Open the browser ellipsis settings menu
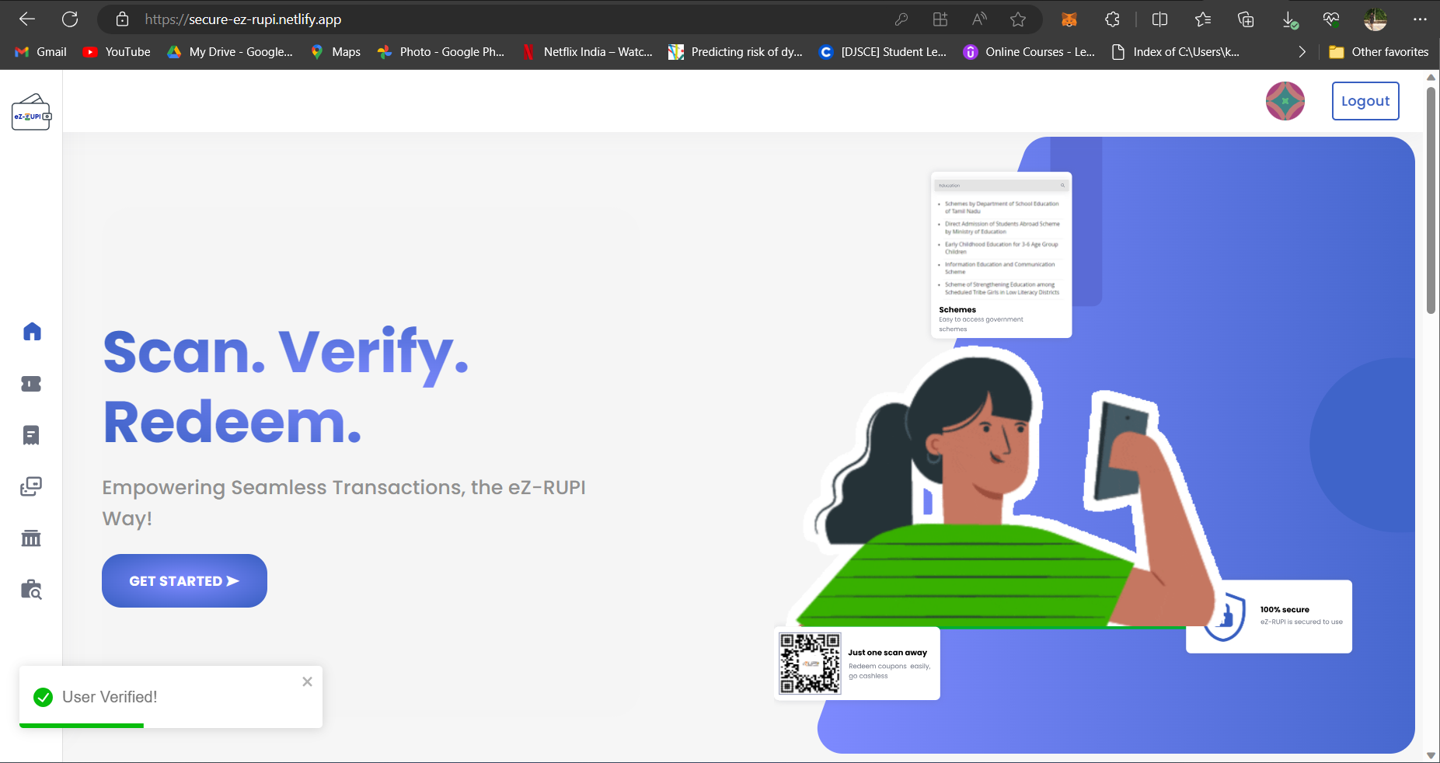 pyautogui.click(x=1419, y=19)
